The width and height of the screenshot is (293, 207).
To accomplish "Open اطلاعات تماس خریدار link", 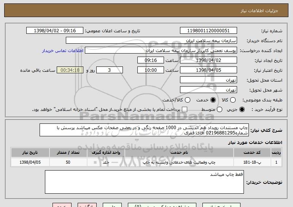I will pos(63,51).
